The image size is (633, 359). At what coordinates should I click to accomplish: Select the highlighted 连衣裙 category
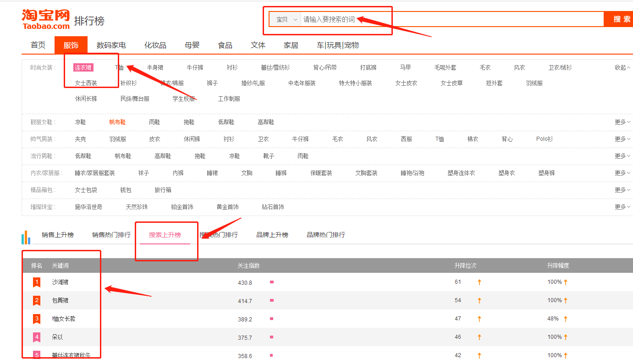[83, 67]
